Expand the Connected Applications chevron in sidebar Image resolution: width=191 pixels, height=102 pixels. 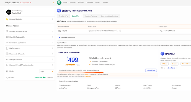tap(53, 43)
